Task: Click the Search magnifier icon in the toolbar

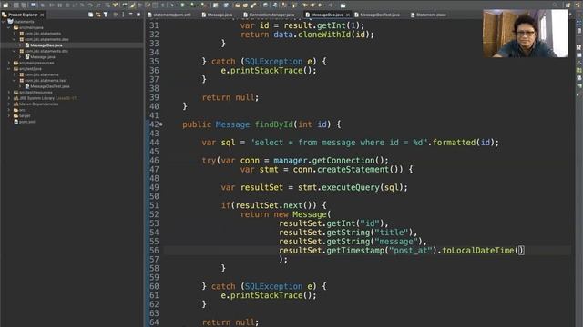Action: coord(555,5)
